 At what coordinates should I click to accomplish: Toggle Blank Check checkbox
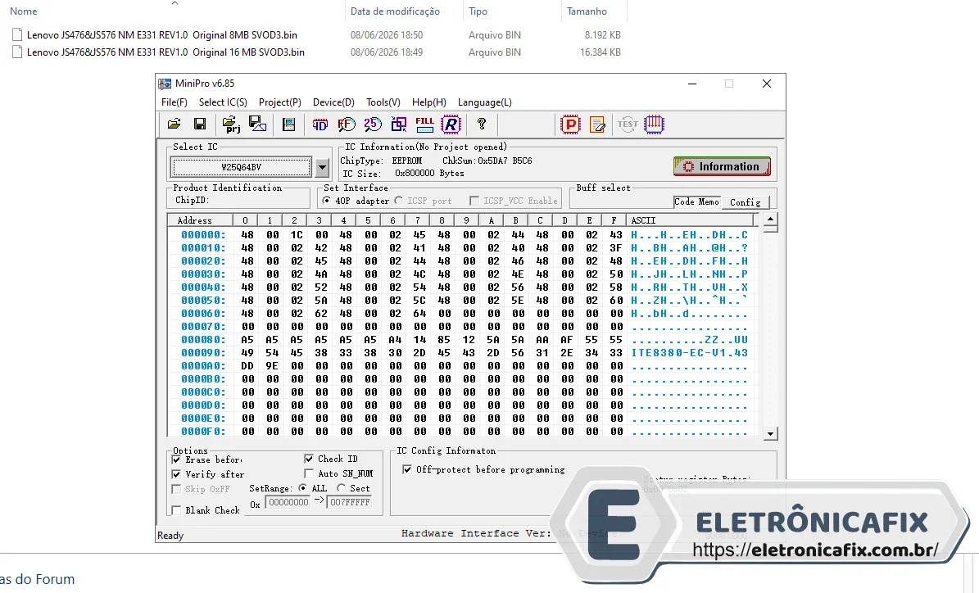176,510
